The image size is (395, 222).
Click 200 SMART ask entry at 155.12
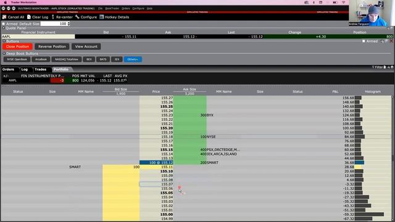[x=209, y=163]
